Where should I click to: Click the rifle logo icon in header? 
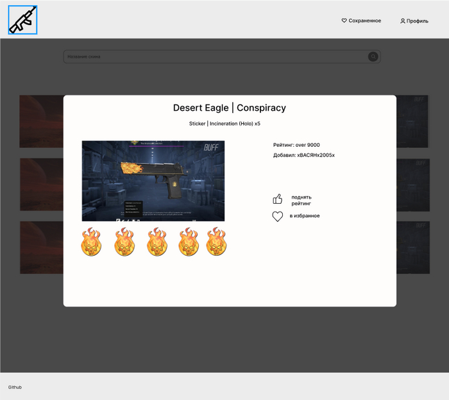coord(22,20)
